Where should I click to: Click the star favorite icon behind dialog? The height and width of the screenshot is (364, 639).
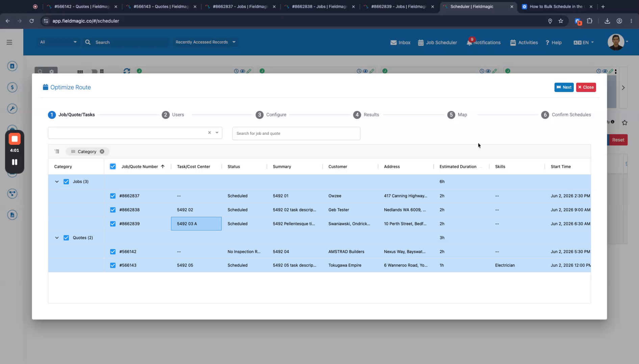click(x=625, y=123)
